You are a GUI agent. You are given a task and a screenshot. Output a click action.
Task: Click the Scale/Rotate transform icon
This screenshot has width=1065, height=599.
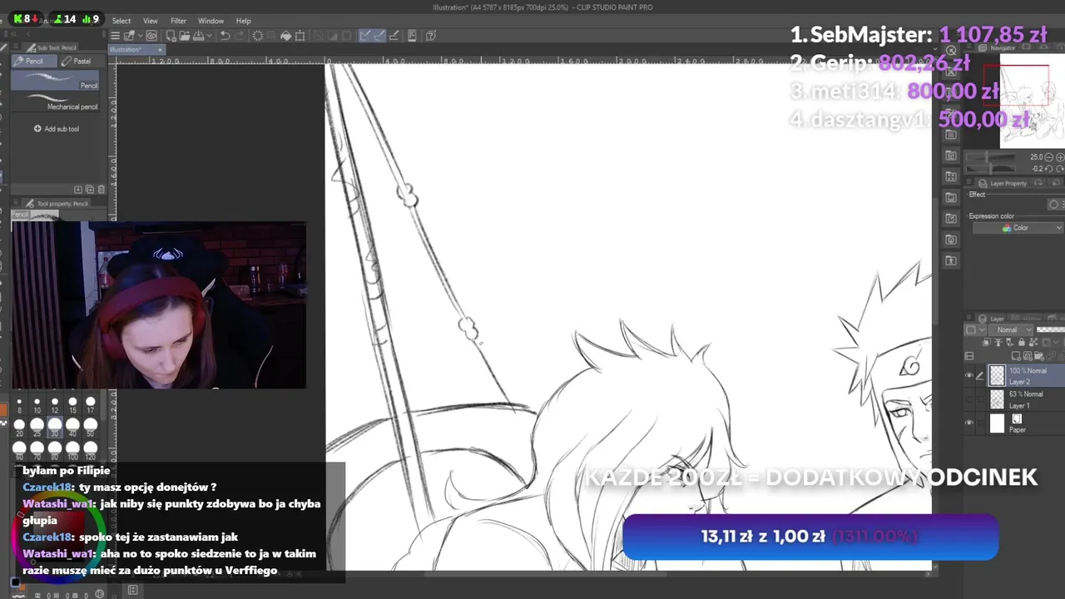[x=300, y=35]
